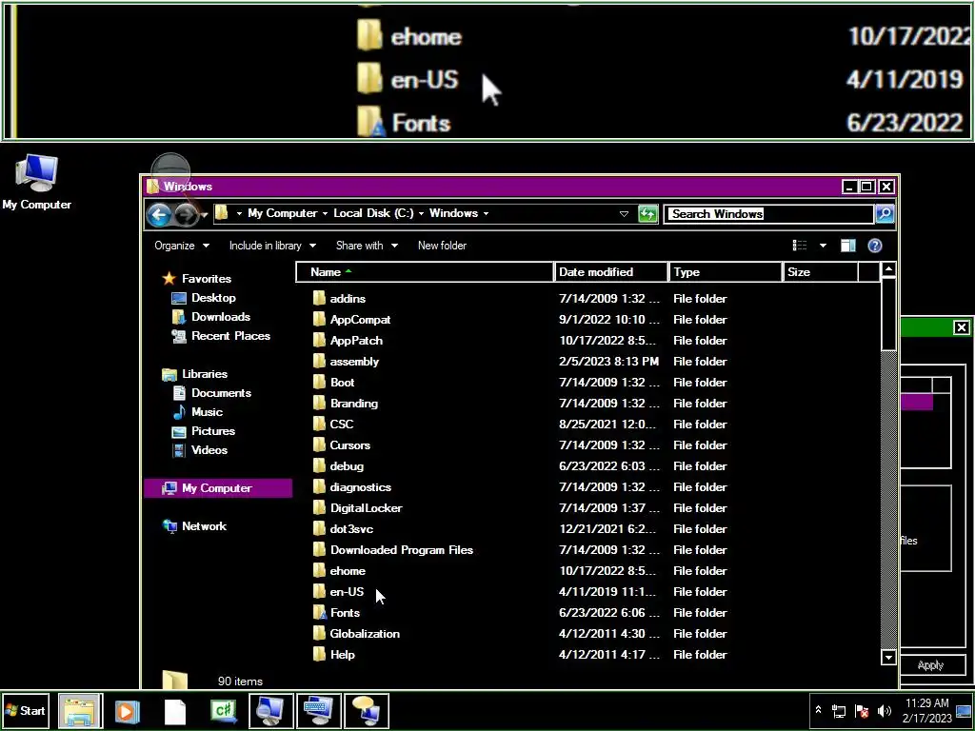The height and width of the screenshot is (731, 975).
Task: Expand the dropdown arrow after Windows breadcrumb
Action: pos(486,214)
